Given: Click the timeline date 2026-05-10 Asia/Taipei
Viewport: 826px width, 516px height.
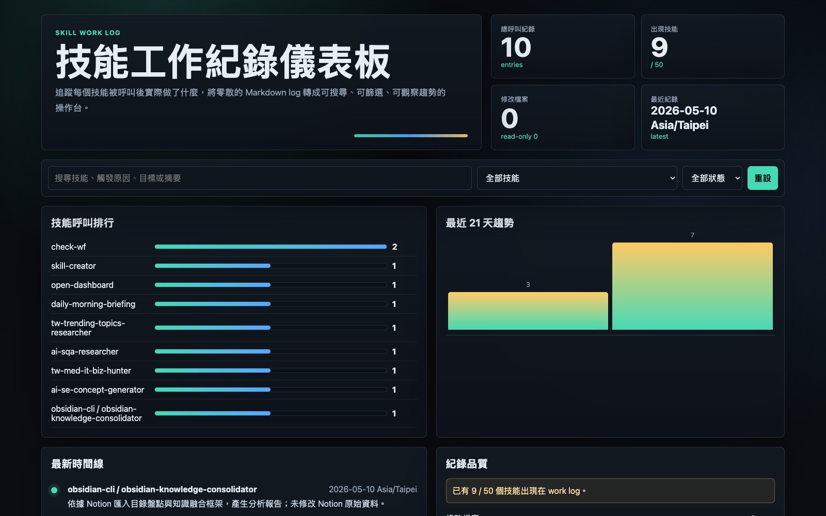Looking at the screenshot, I should 373,489.
